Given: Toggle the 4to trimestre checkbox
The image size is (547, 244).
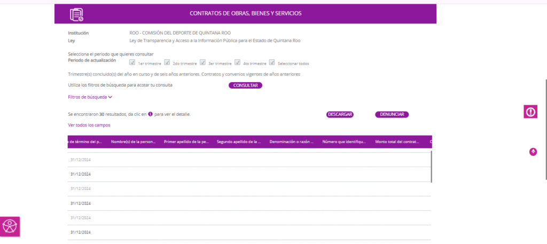Looking at the screenshot, I should click(x=237, y=62).
